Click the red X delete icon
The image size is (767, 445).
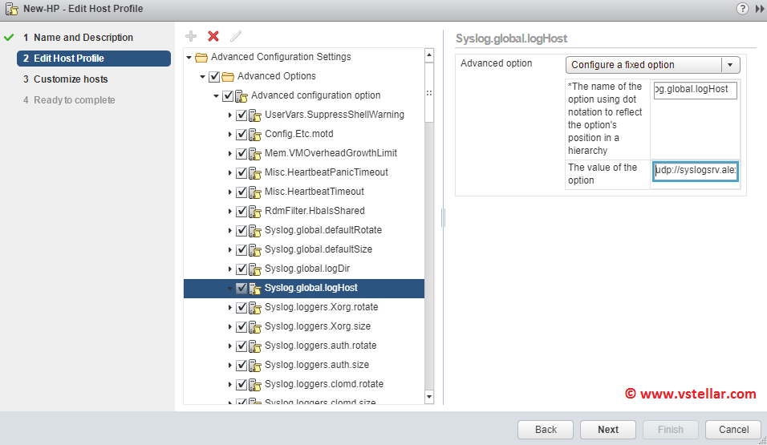tap(213, 36)
